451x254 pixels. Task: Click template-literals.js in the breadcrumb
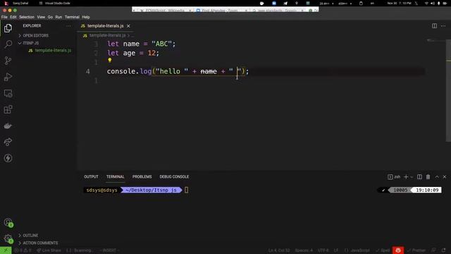pyautogui.click(x=107, y=35)
